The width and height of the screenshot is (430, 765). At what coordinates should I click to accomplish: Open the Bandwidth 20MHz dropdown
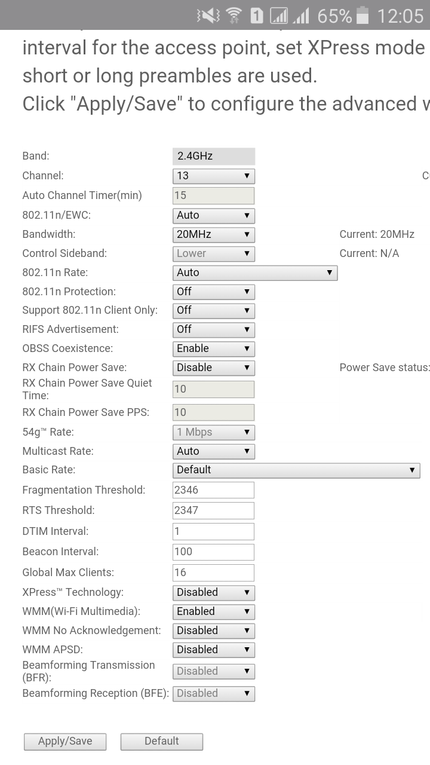coord(214,234)
